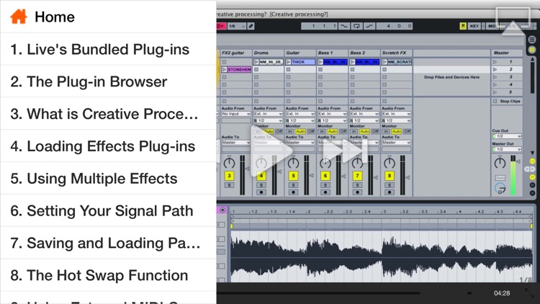Launch the blue clip on Bass 2 track

pyautogui.click(x=352, y=62)
